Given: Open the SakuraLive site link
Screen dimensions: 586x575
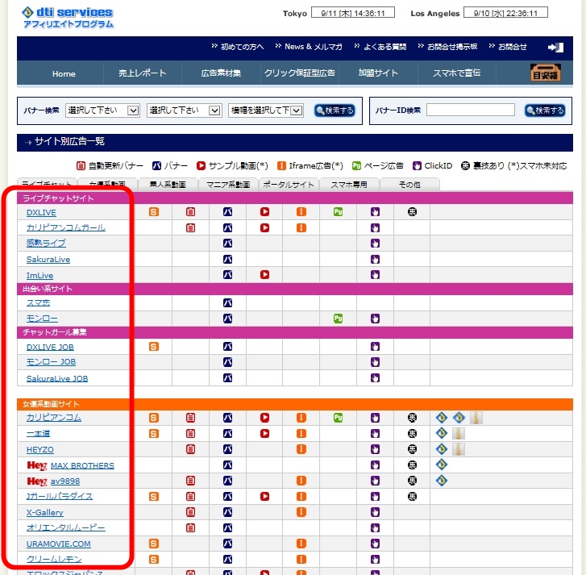Looking at the screenshot, I should [x=48, y=260].
